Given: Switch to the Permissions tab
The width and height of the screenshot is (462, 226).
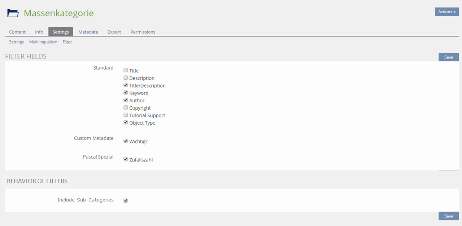Looking at the screenshot, I should [143, 32].
